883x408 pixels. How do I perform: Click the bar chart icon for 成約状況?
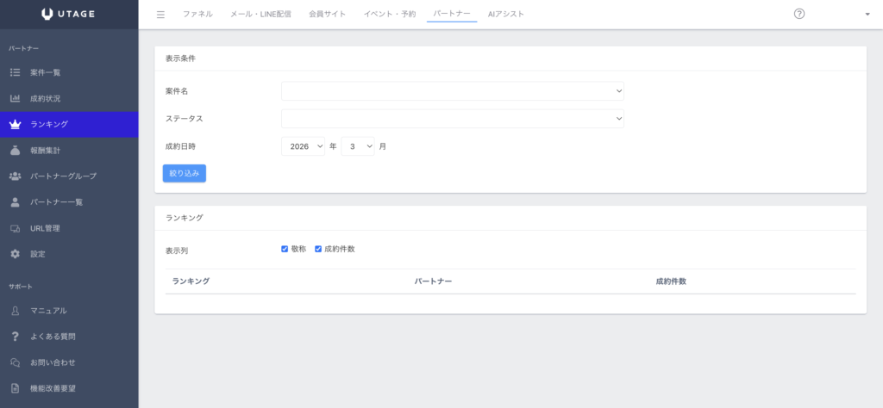tap(15, 98)
